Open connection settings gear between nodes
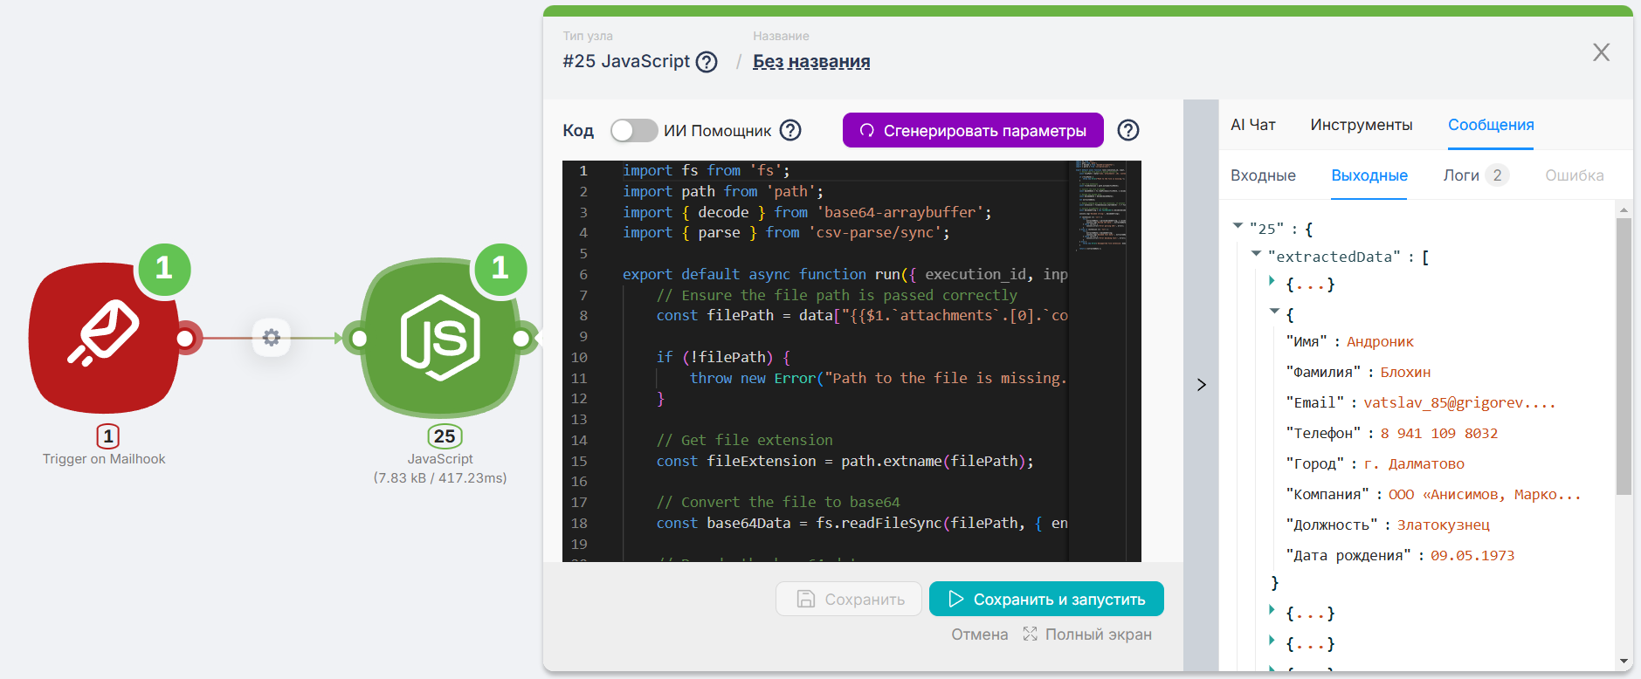The height and width of the screenshot is (679, 1641). coord(272,338)
